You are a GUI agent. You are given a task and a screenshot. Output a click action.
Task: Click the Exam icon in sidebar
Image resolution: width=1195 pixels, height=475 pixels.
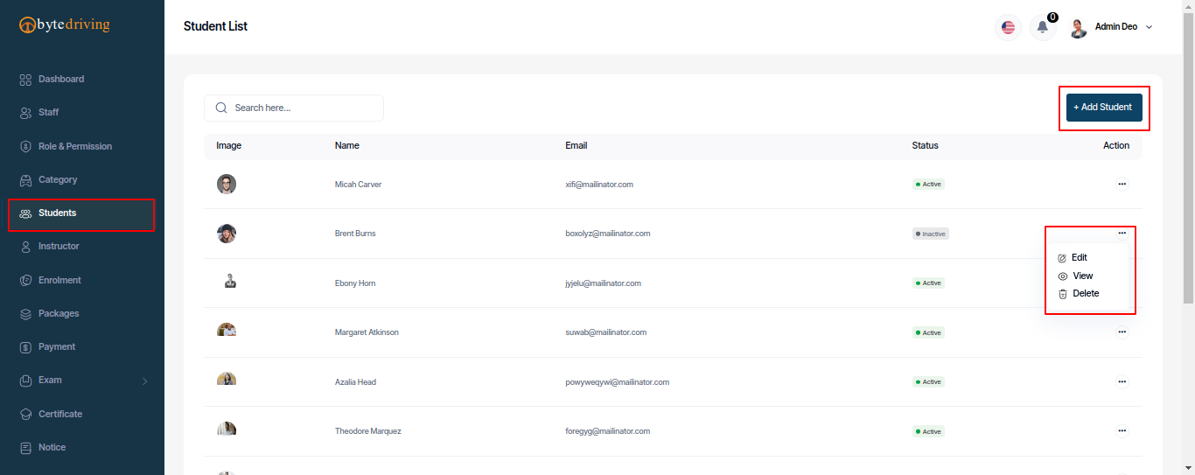[25, 381]
